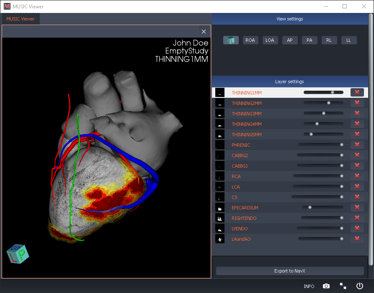Take a screenshot with the camera icon

(326, 286)
